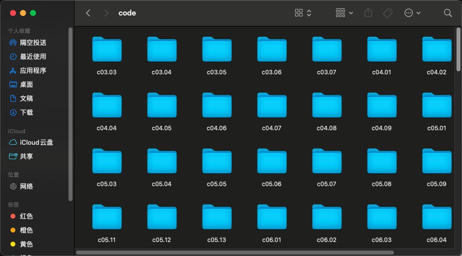
Task: Open the more actions ellipsis menu
Action: [412, 13]
